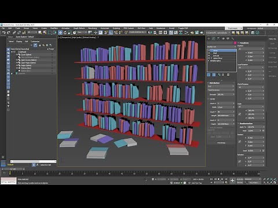Click the Rectangular Selection Region icon
The width and height of the screenshot is (278, 208).
50,32
